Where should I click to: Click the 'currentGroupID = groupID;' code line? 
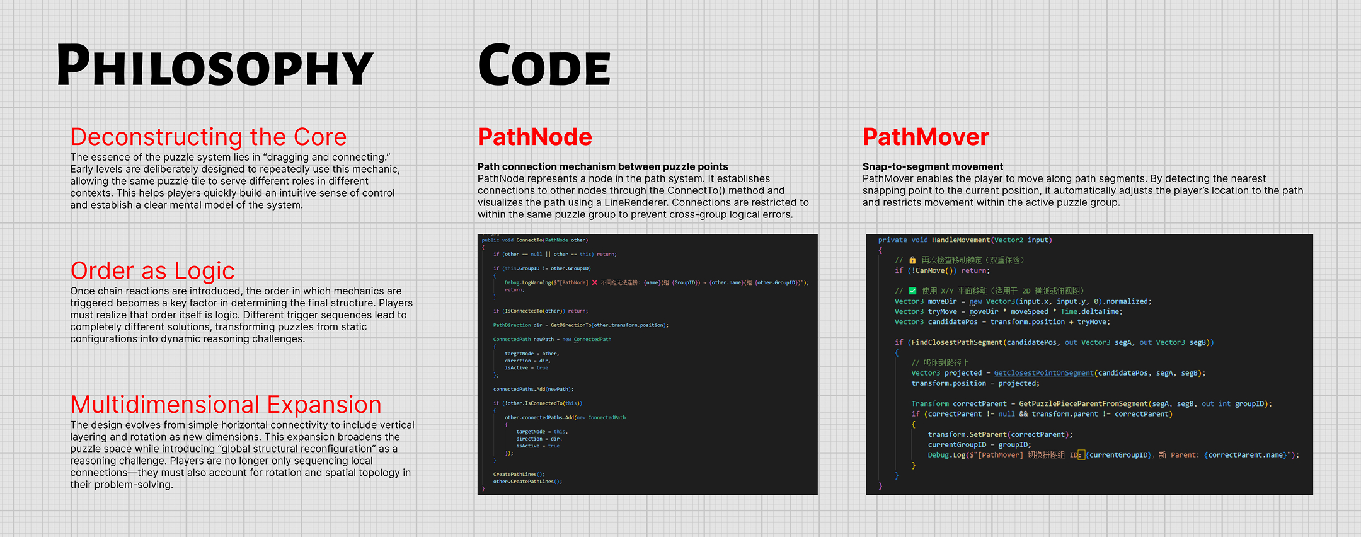pos(979,444)
